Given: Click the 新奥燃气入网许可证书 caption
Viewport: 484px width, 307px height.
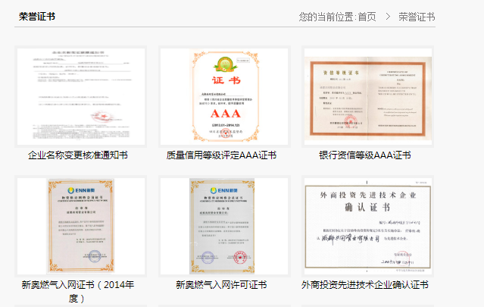Looking at the screenshot, I should pos(221,285).
